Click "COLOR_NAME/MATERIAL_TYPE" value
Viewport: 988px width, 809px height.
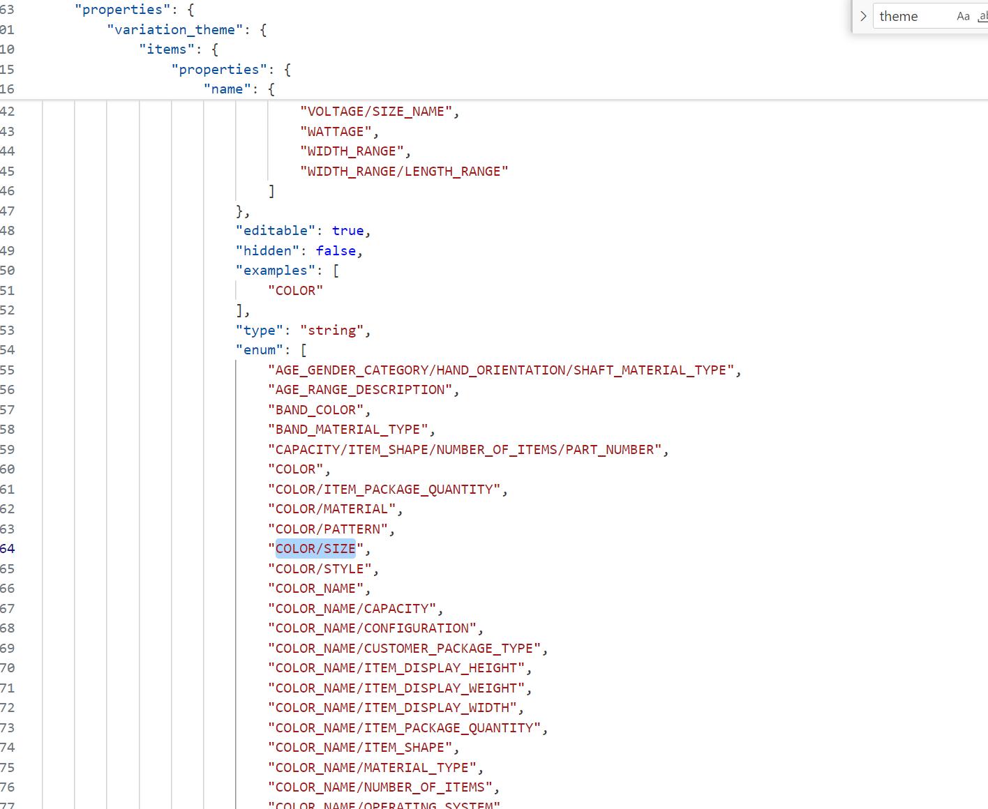tap(373, 768)
